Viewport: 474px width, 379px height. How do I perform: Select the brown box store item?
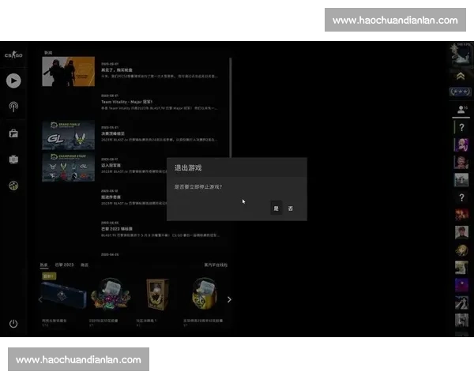tap(157, 294)
